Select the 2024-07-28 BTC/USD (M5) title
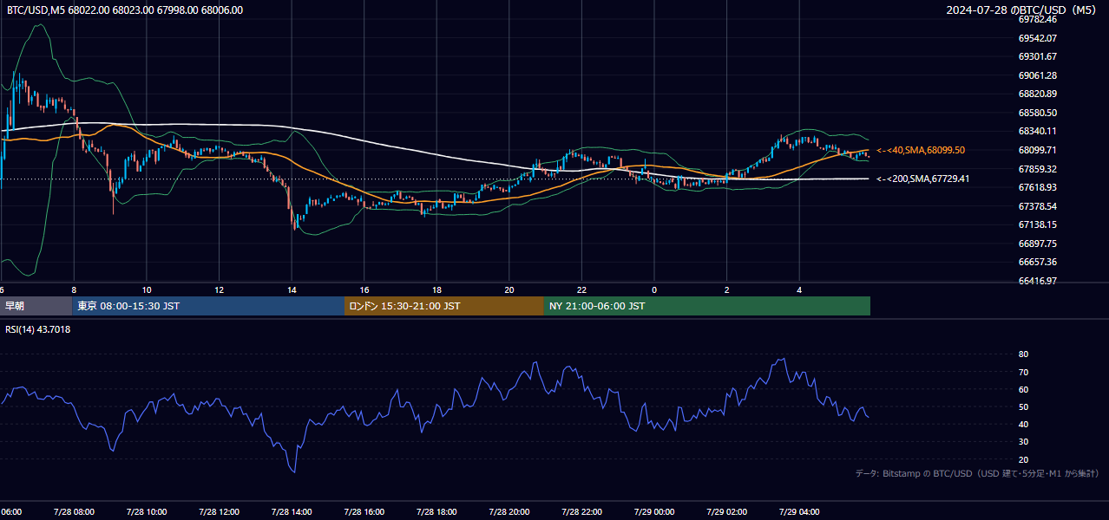The width and height of the screenshot is (1109, 520). (1022, 10)
